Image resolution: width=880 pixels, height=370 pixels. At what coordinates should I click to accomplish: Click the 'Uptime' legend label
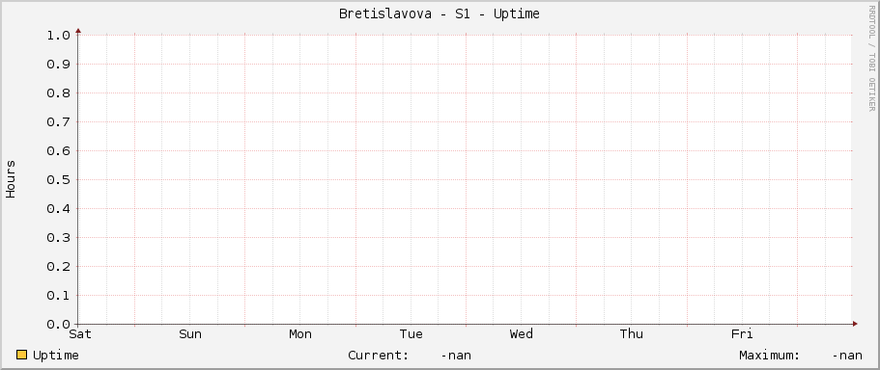[x=56, y=356]
